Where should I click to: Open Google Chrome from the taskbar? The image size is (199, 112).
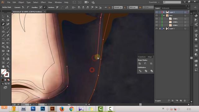coord(72,109)
